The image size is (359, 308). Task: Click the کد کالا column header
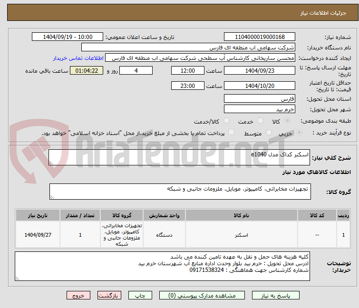click(x=317, y=215)
